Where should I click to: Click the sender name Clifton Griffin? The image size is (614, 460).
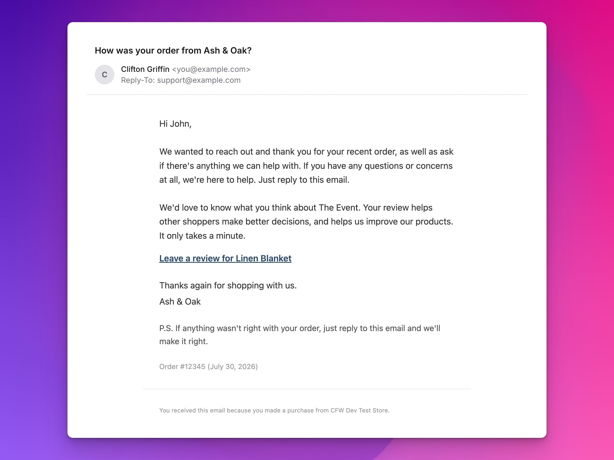coord(145,69)
